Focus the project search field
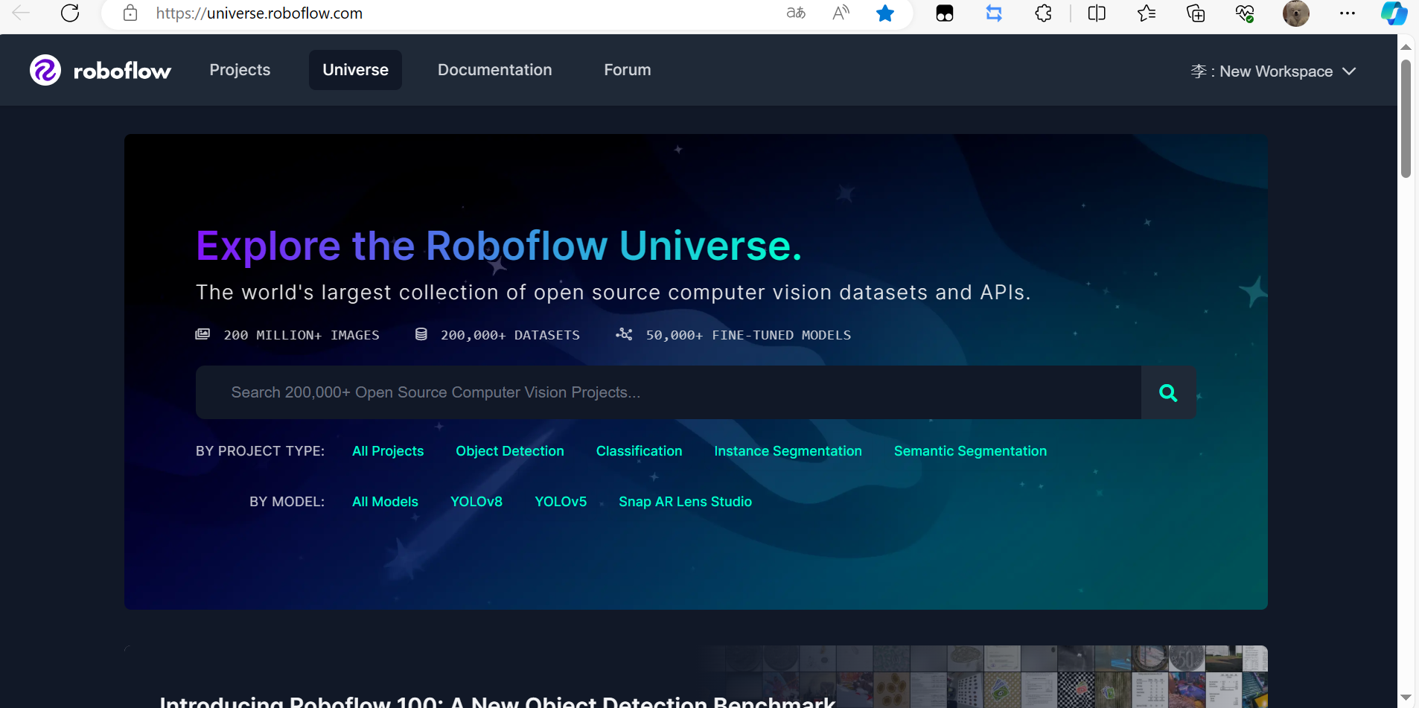 669,392
